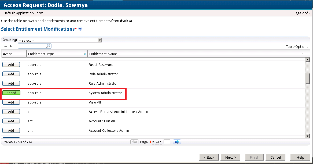Expand the chevron beside Select Entitlement Modifications

coord(80,29)
